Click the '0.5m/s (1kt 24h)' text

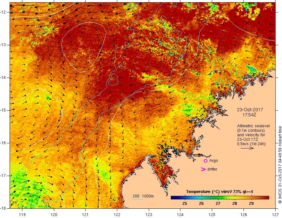(x=251, y=144)
